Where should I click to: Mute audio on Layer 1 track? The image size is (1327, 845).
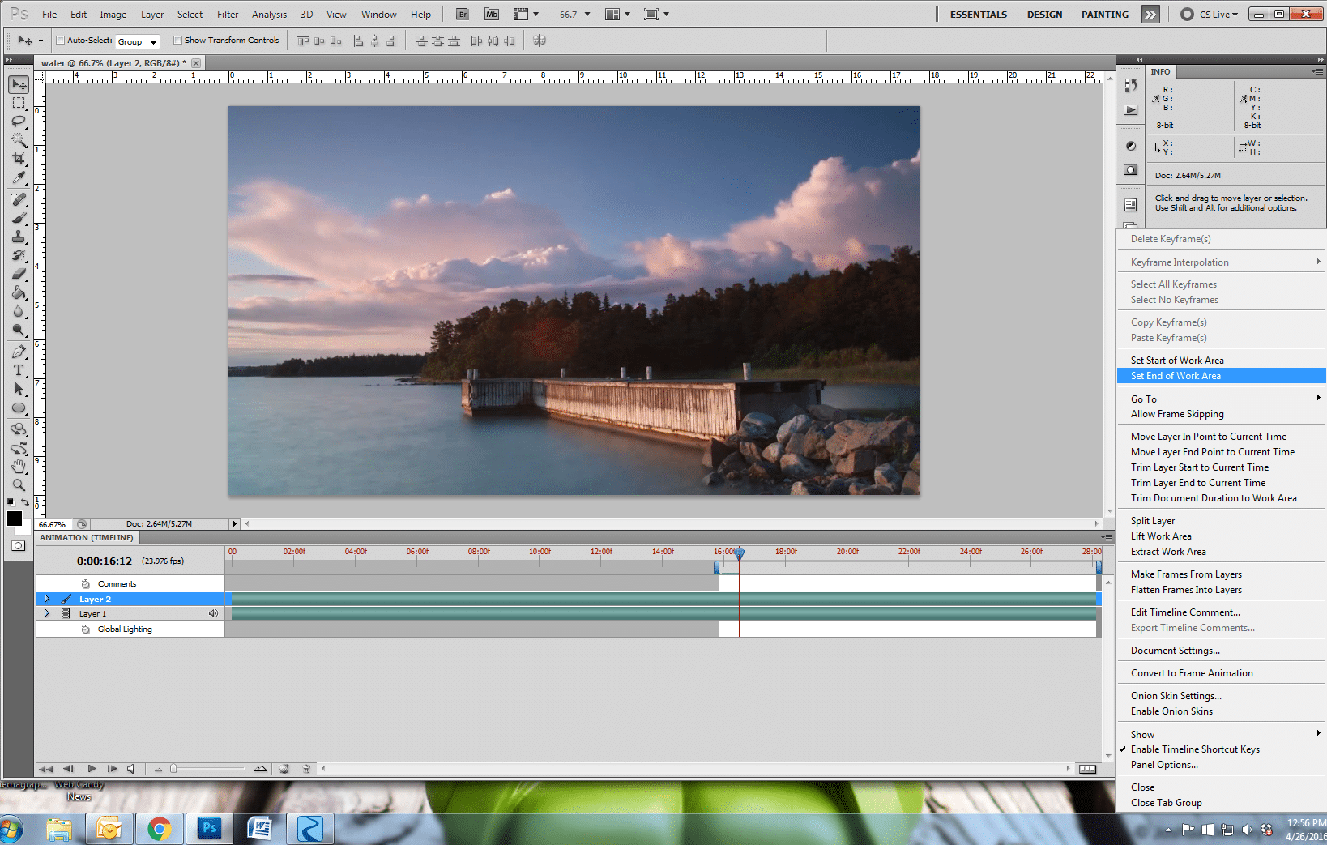tap(213, 613)
